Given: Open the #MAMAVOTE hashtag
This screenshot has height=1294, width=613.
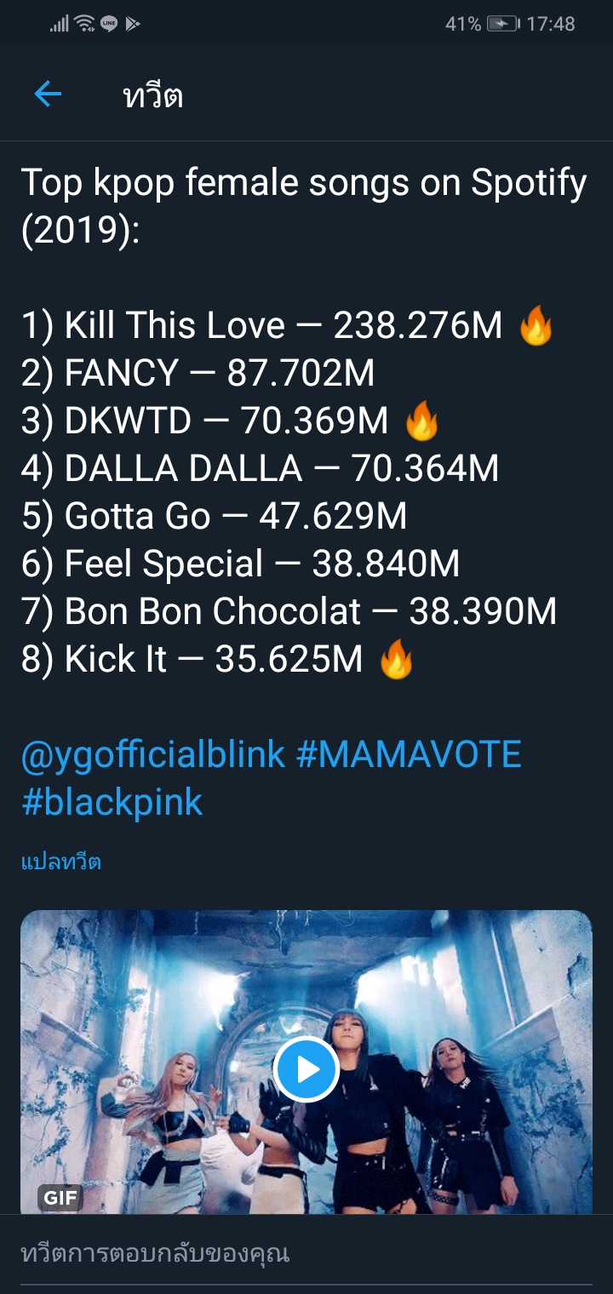Looking at the screenshot, I should (x=409, y=755).
